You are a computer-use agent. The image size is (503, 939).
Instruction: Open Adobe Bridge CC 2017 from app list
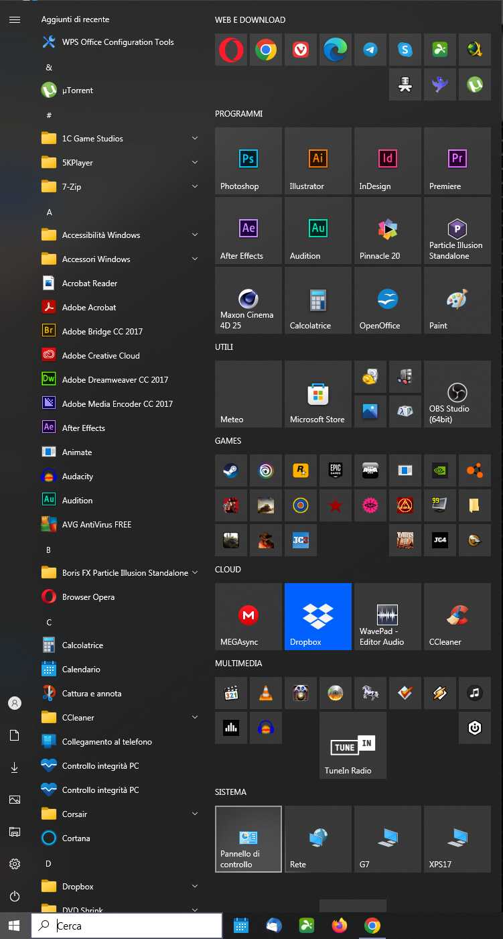(121, 332)
